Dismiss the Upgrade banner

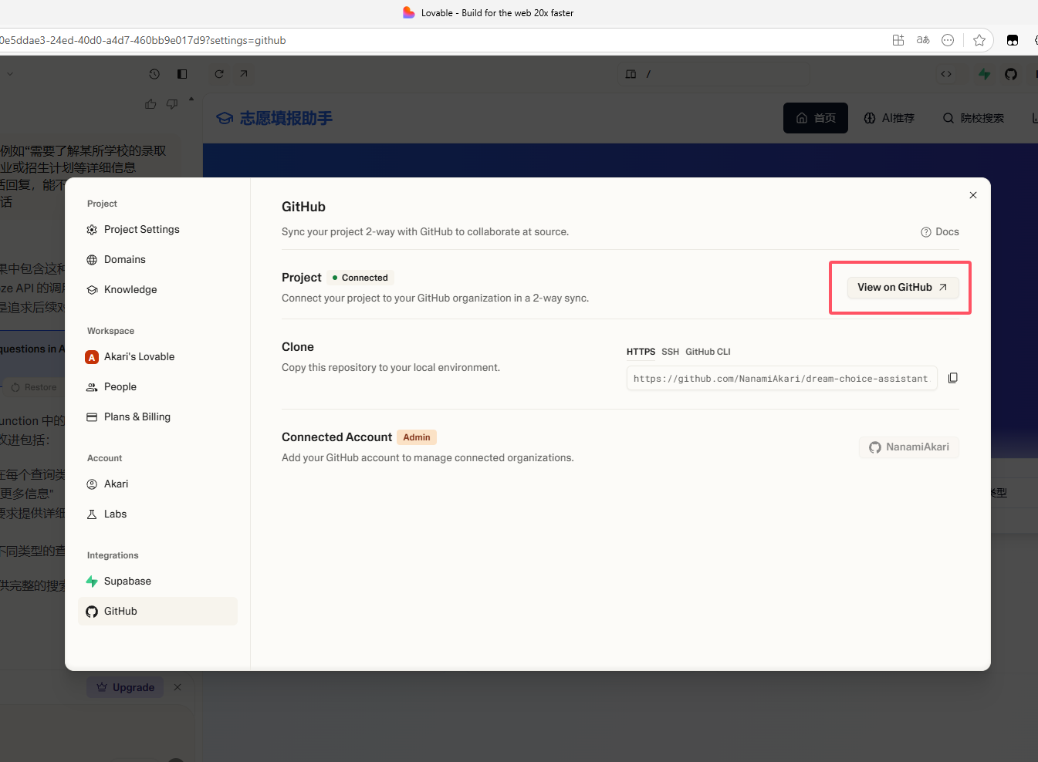[178, 687]
